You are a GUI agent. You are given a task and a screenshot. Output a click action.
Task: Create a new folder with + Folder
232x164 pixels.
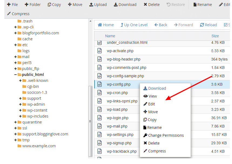(33, 5)
